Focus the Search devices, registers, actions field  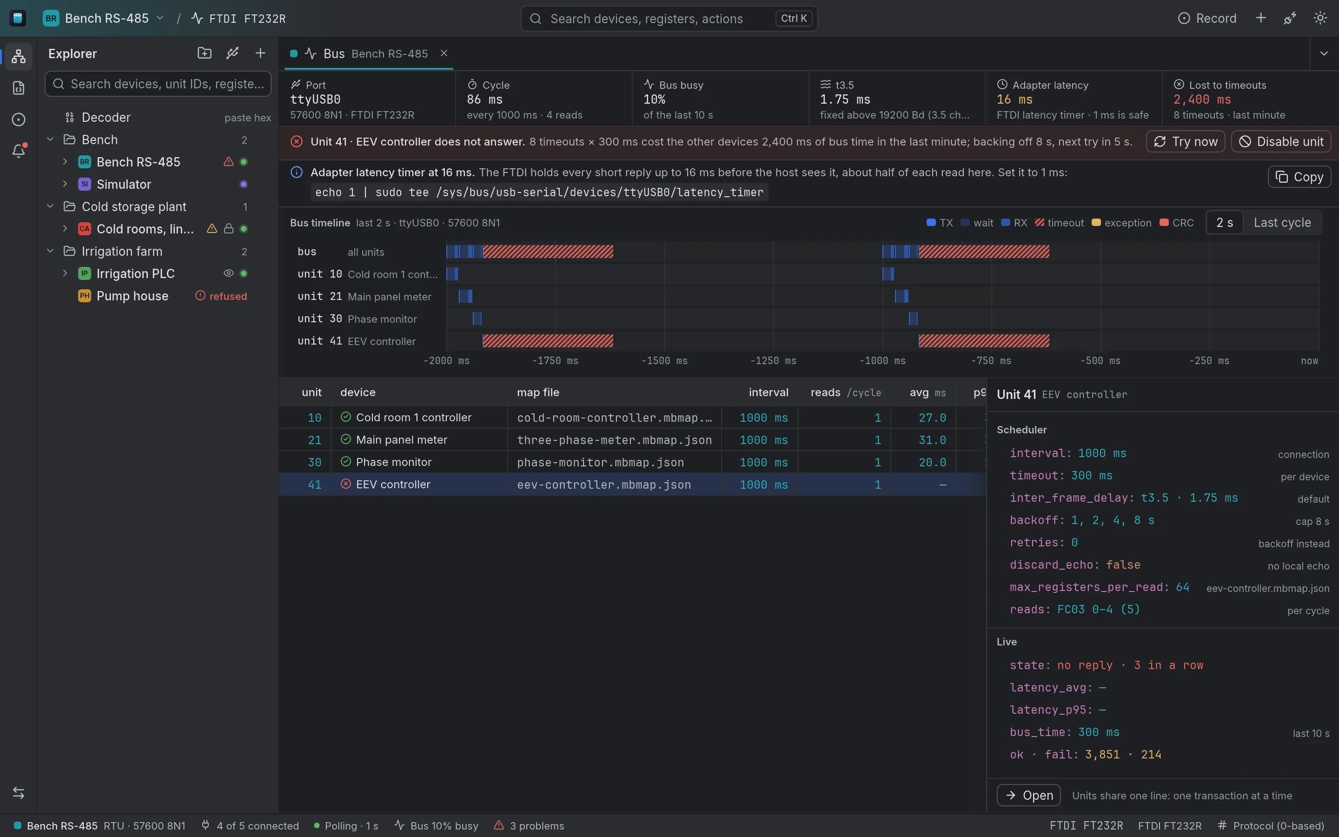tap(669, 18)
